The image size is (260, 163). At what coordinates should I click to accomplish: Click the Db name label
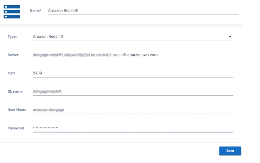pos(15,92)
